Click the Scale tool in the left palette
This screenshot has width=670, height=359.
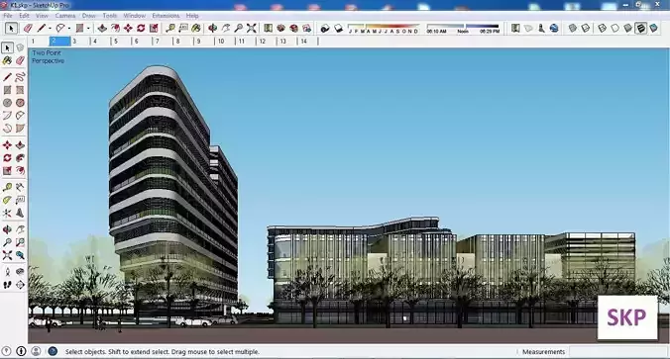coord(7,170)
